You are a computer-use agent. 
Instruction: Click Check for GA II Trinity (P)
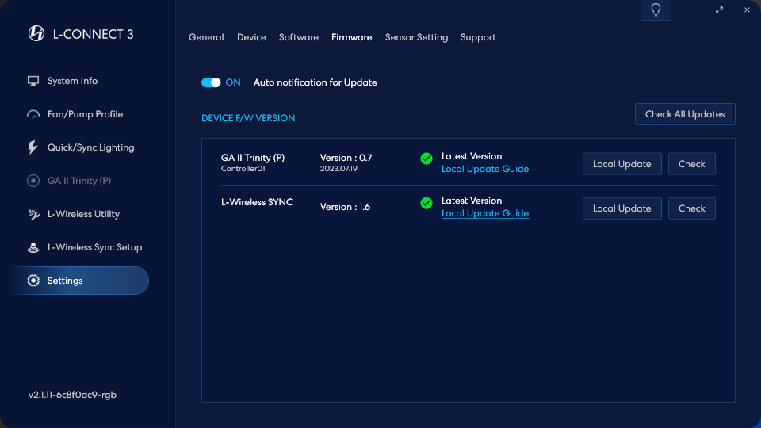(x=691, y=164)
